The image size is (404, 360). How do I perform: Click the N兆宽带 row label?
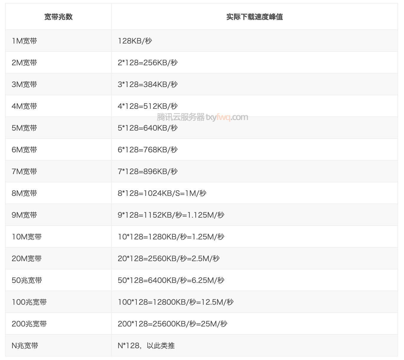(25, 346)
